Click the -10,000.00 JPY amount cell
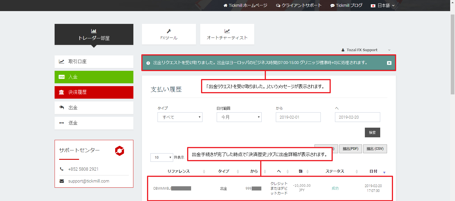 pos(302,188)
